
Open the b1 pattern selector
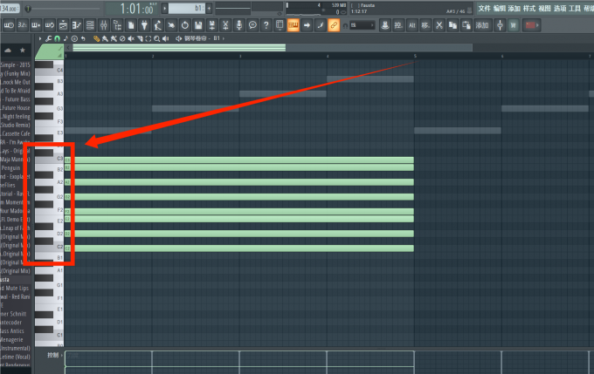point(187,8)
